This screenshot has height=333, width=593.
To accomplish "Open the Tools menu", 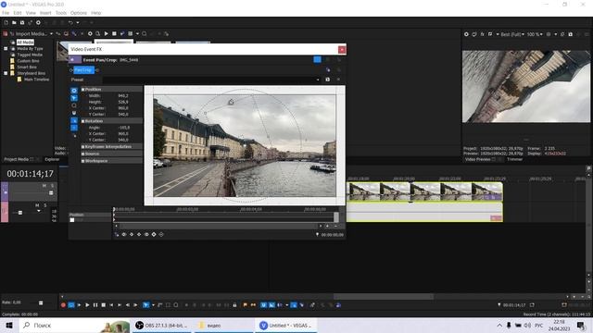I will 61,13.
